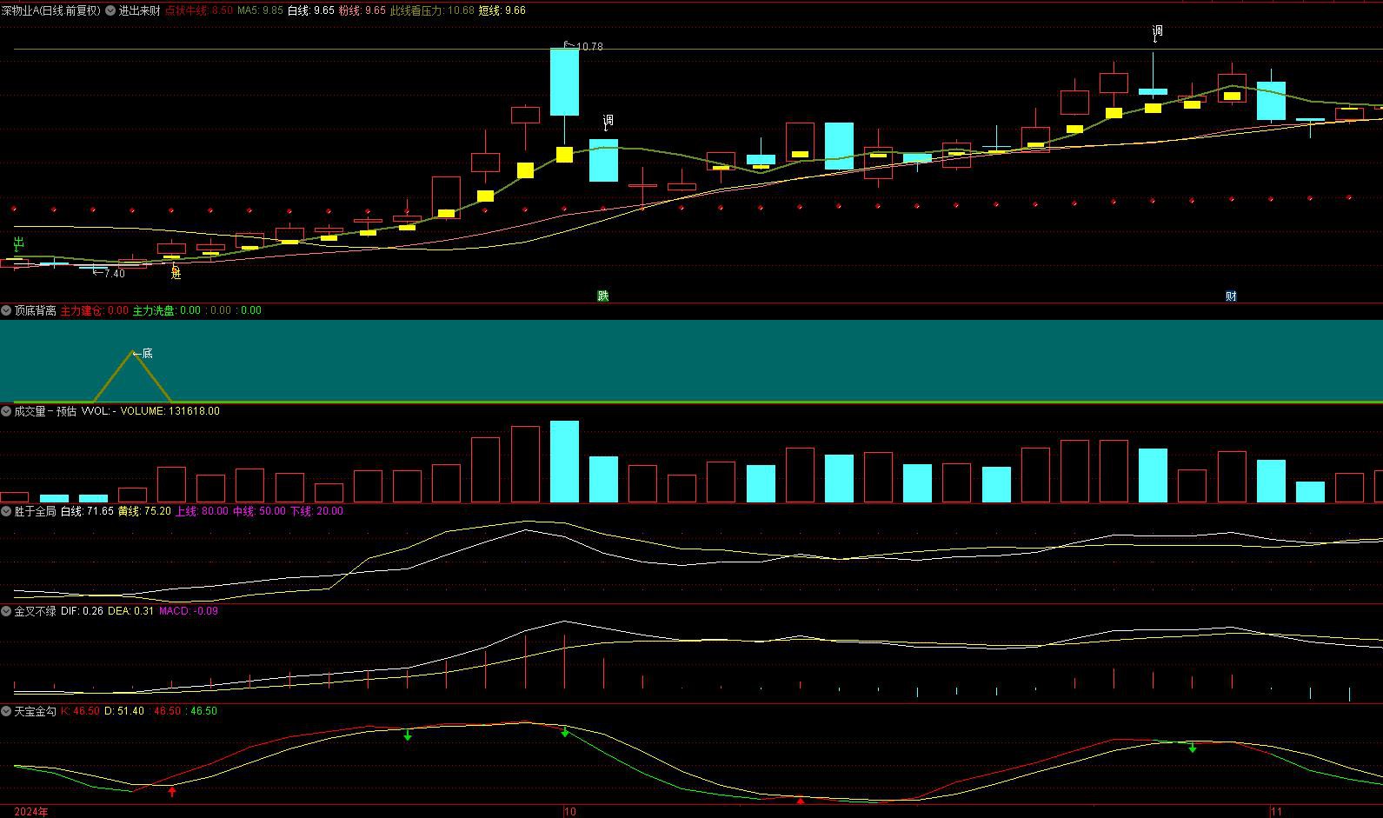Click the ←底 bottom marker in 顶底背离
1383x818 pixels.
(143, 353)
